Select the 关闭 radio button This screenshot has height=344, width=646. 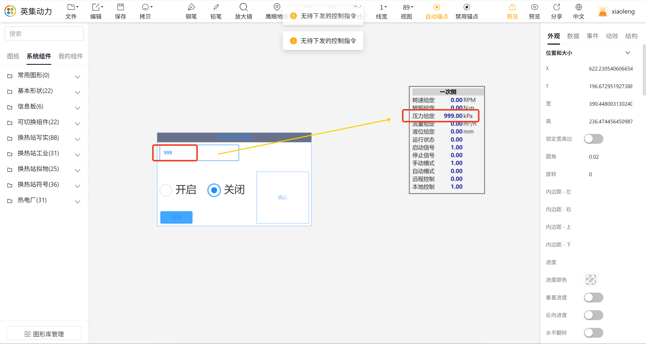[x=214, y=190]
